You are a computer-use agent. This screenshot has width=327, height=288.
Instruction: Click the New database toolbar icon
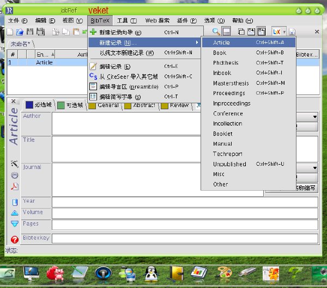coord(10,32)
